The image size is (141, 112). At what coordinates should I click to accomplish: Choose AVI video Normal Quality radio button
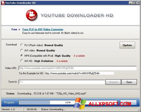[22, 50]
